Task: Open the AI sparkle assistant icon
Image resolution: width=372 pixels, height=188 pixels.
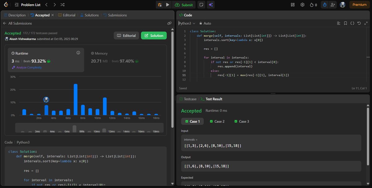Action: 211,5
